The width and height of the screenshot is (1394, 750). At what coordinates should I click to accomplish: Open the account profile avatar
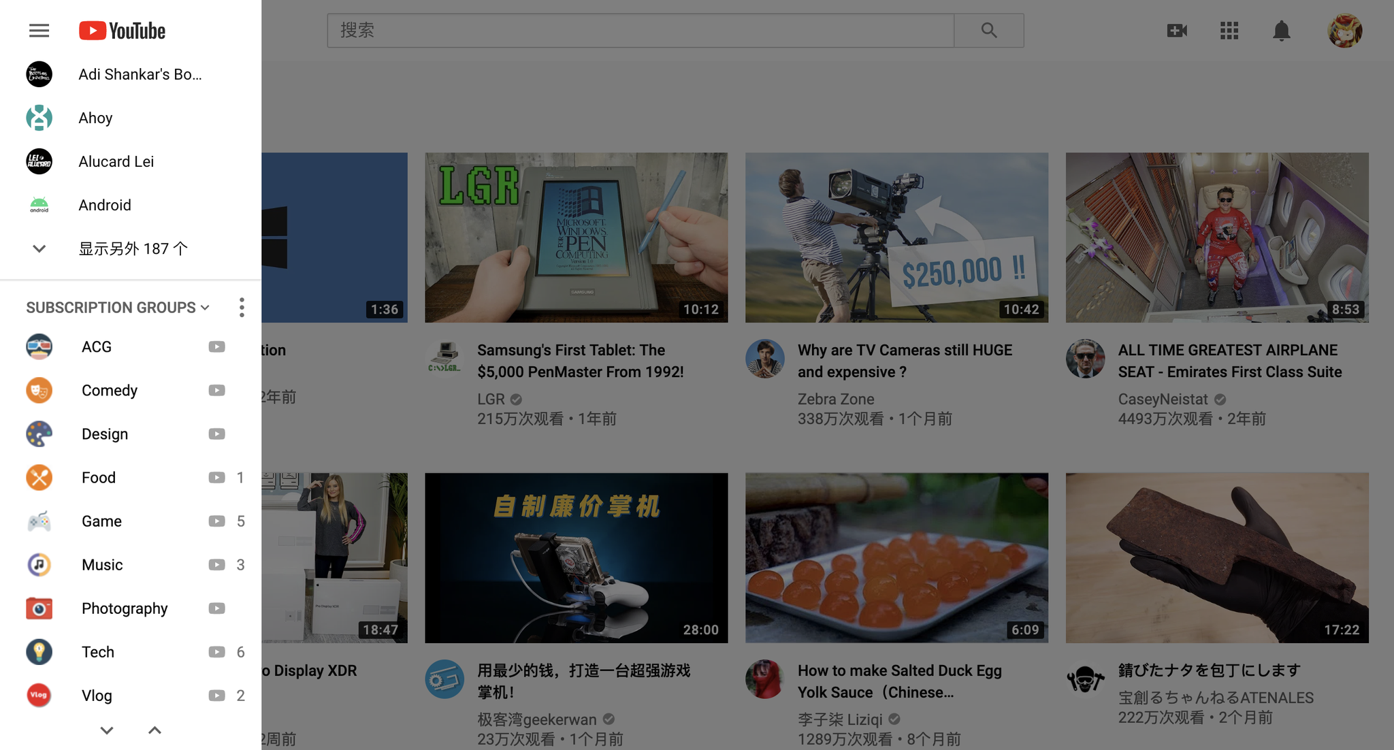point(1344,30)
